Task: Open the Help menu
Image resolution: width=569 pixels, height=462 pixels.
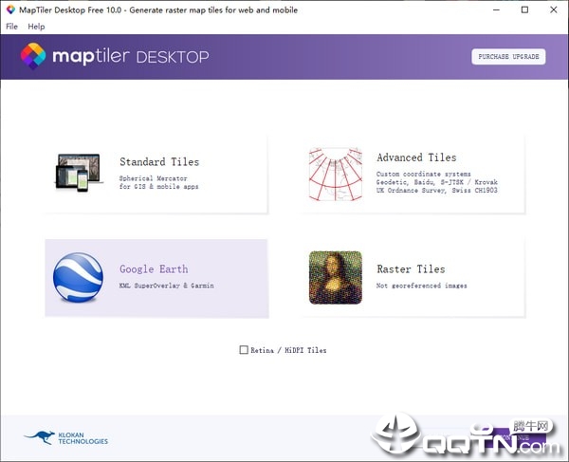Action: click(36, 27)
